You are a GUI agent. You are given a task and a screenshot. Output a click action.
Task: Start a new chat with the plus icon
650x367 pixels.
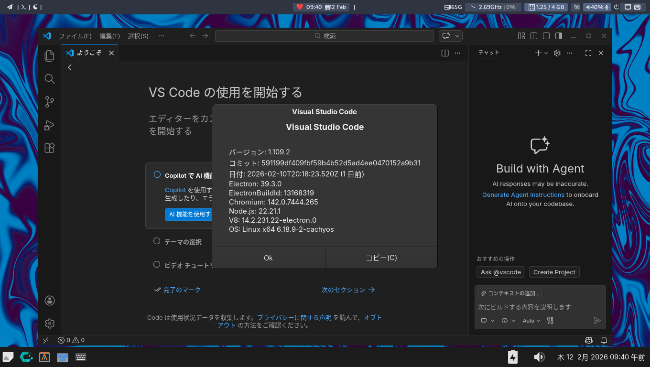coord(538,53)
